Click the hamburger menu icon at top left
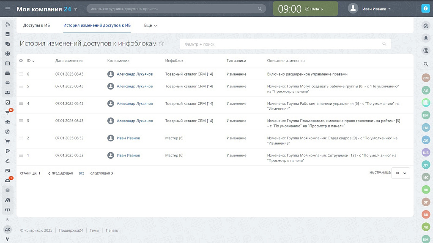This screenshot has height=243, width=433. (8, 9)
